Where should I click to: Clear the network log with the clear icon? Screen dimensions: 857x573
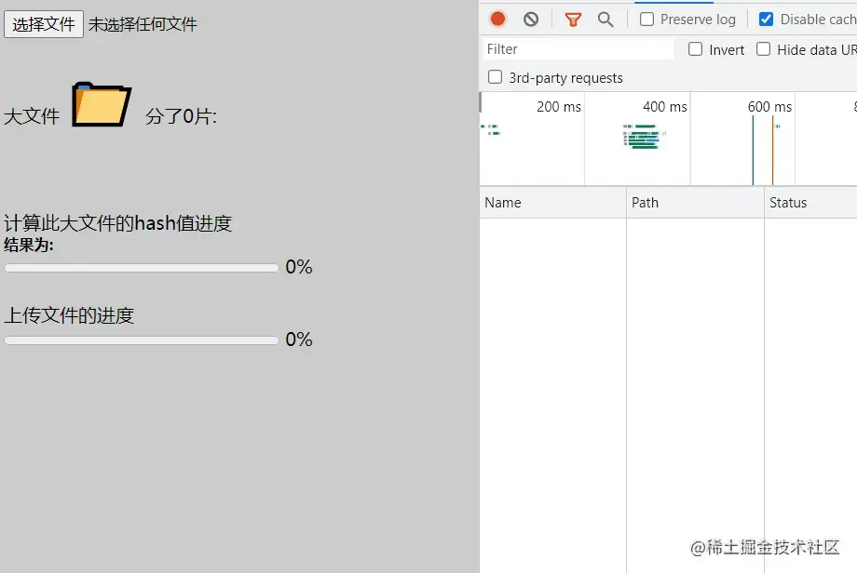[x=531, y=20]
